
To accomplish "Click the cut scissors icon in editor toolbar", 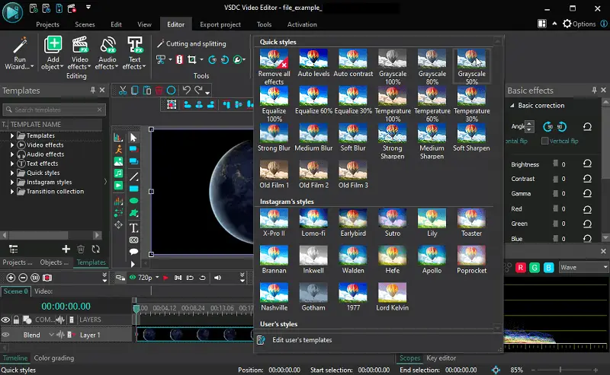I will (123, 91).
